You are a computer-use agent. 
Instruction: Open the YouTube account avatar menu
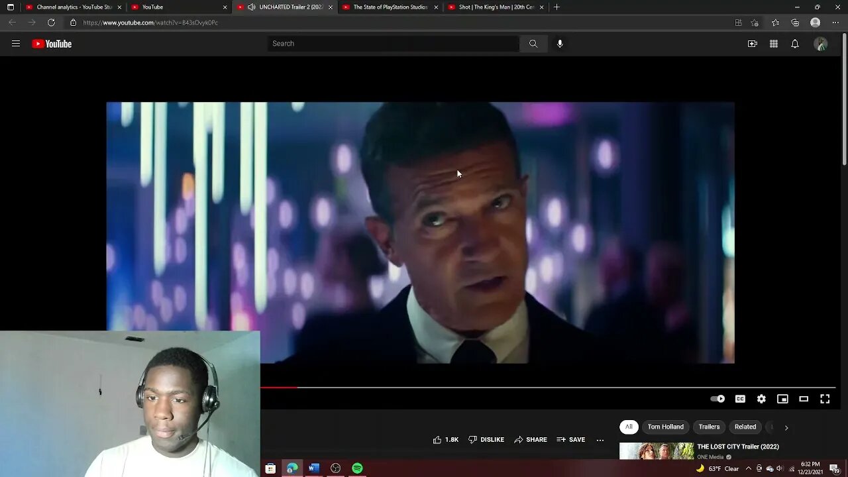[x=821, y=44]
